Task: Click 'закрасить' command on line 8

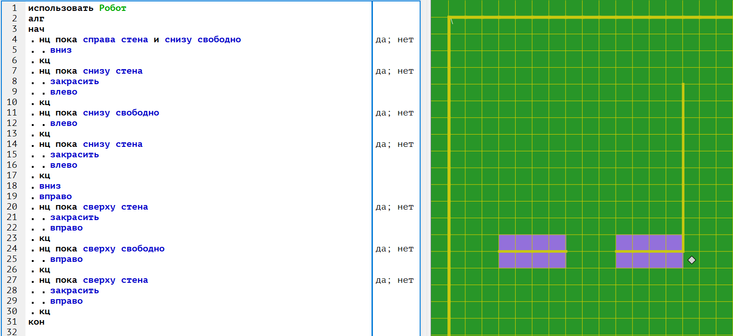Action: (x=75, y=81)
